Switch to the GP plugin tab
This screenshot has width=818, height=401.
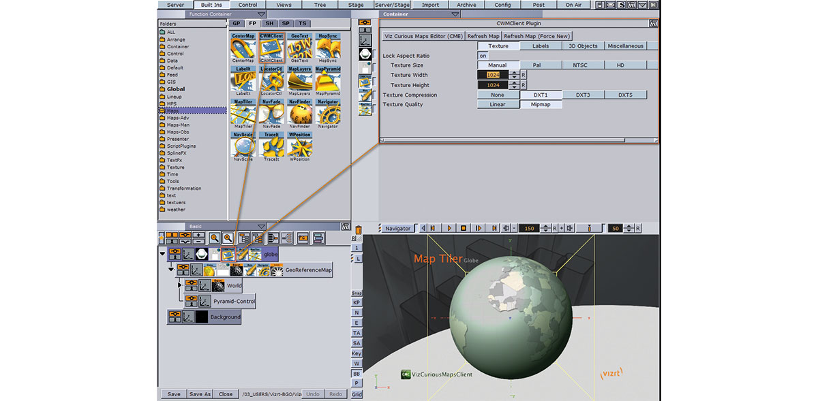pyautogui.click(x=237, y=23)
